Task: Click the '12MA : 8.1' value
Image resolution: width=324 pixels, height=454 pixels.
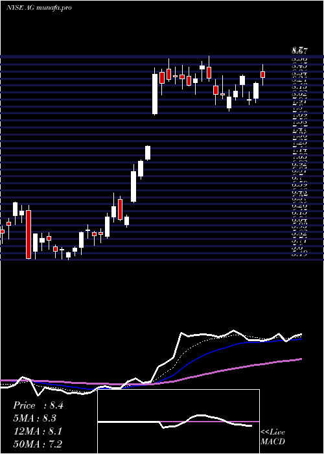Action: coord(37,431)
